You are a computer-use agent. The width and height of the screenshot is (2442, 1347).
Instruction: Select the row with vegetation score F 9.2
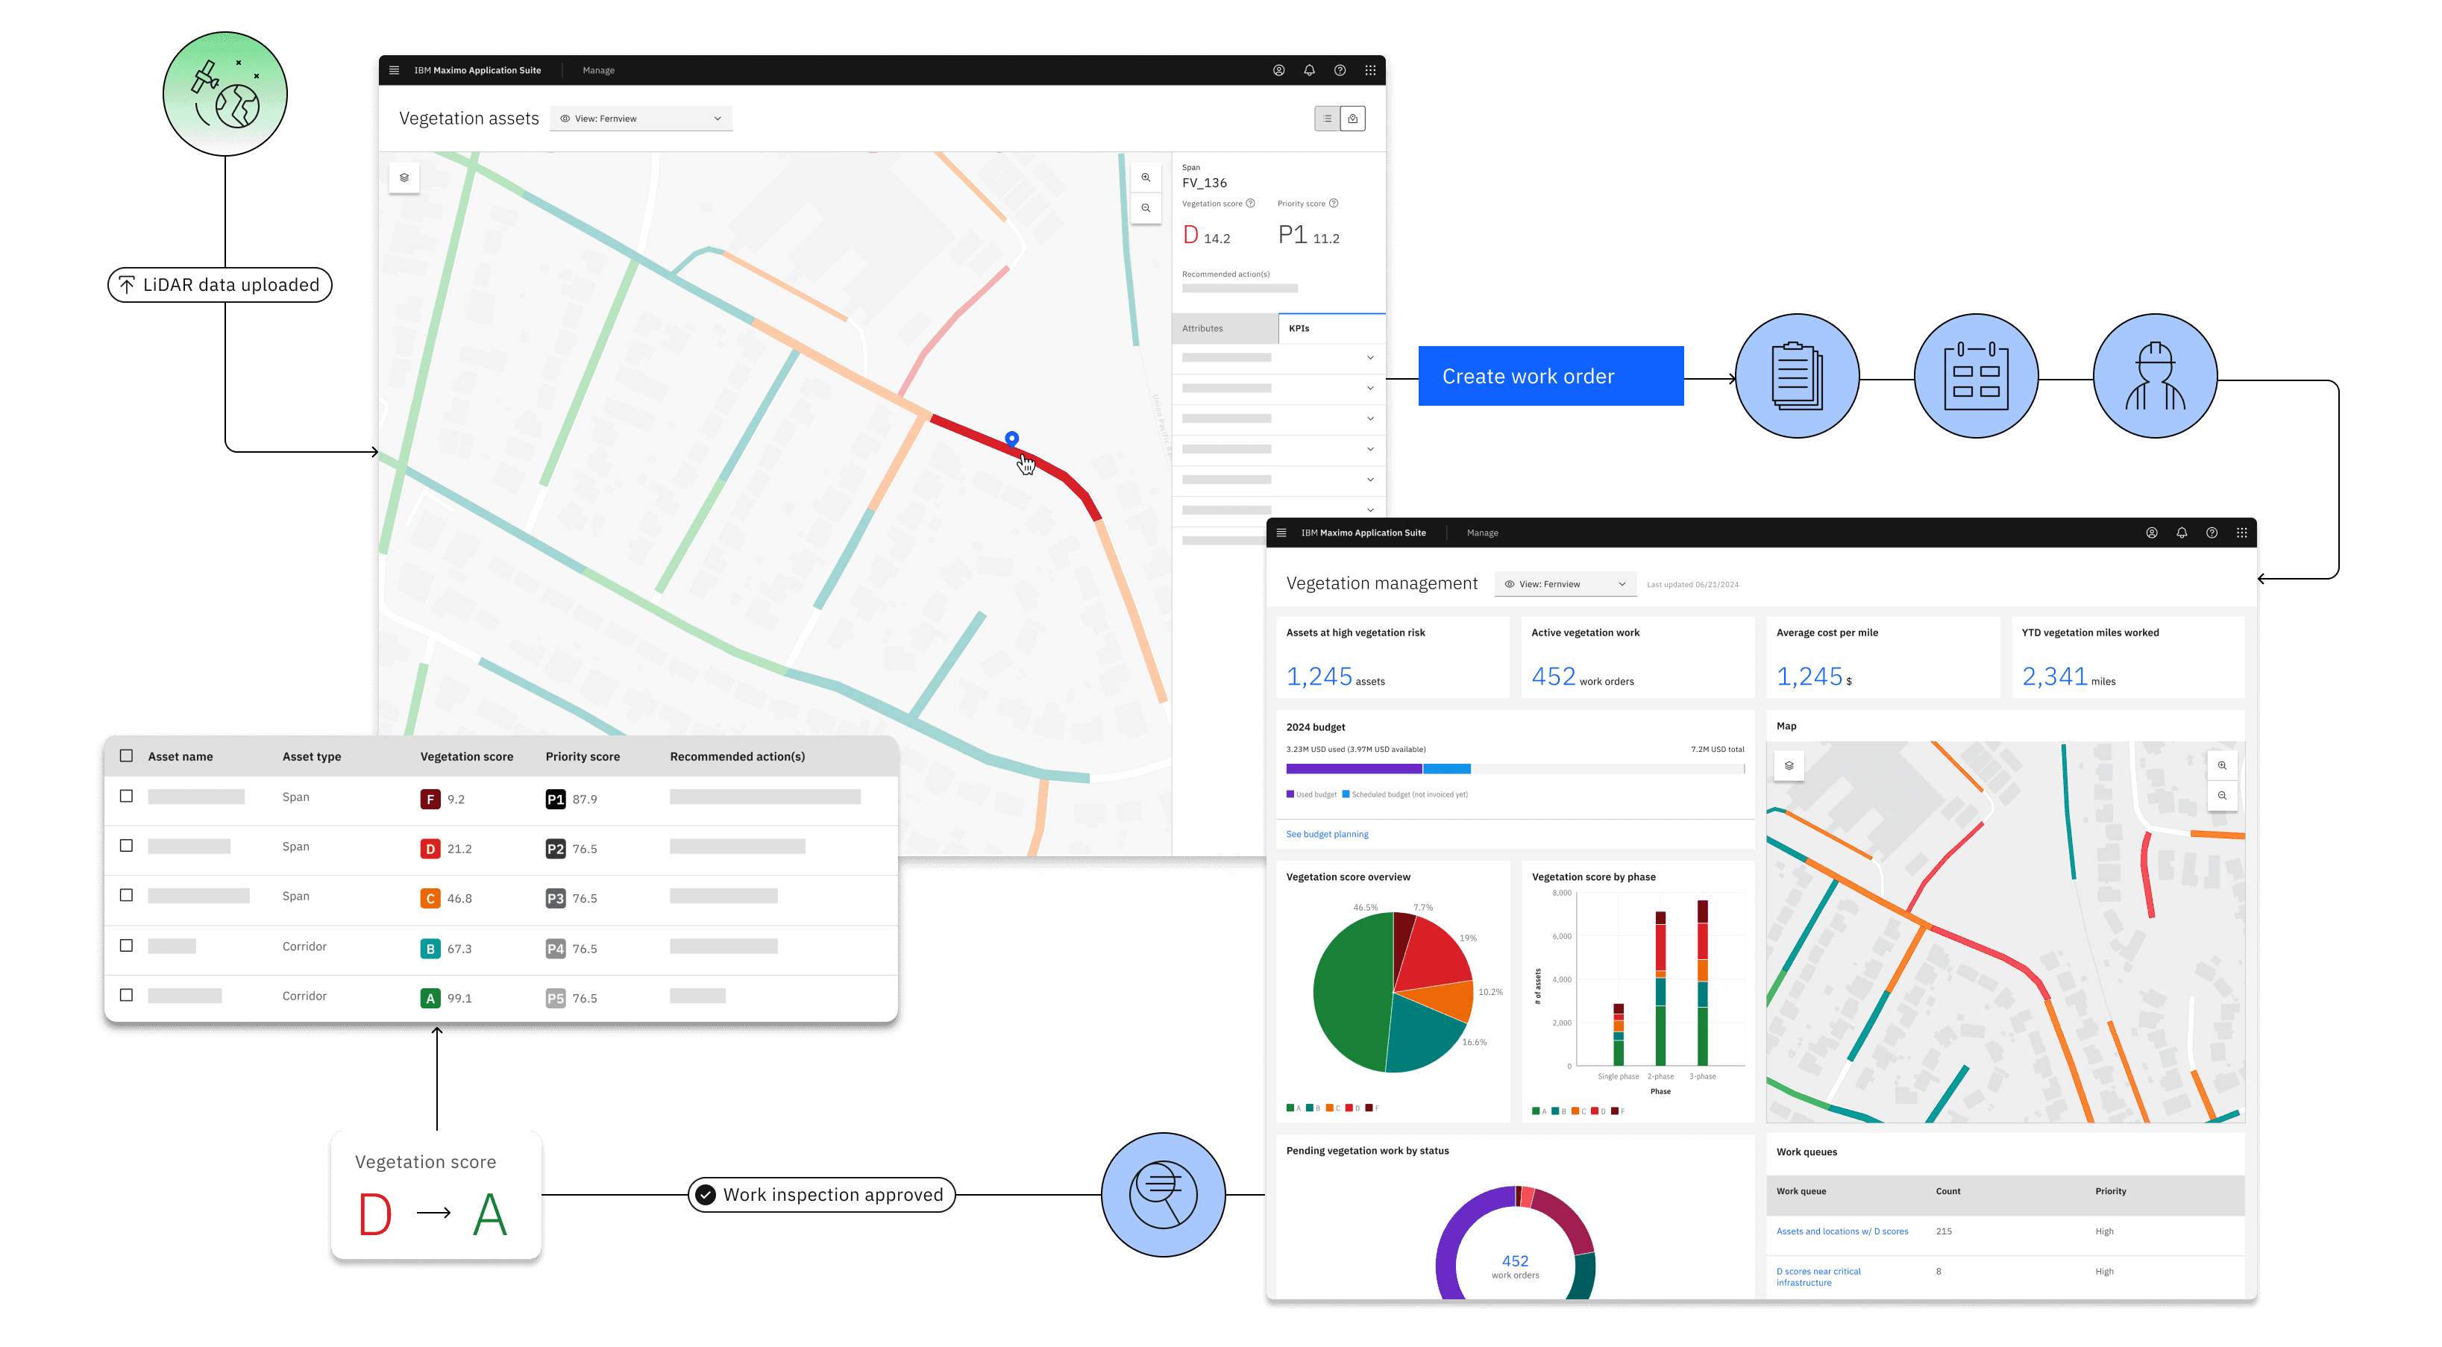(126, 797)
